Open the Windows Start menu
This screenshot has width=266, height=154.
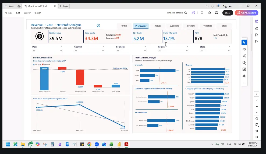coord(8,145)
